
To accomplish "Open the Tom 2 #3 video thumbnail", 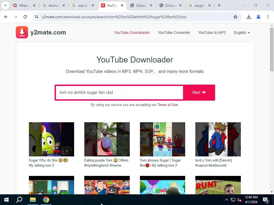I will [107, 185].
